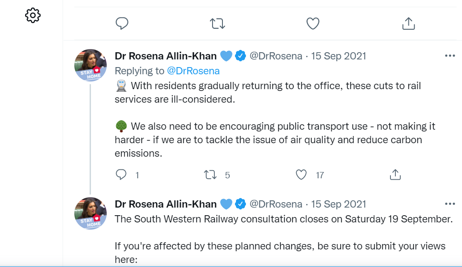Retweet the rail cuts tweet with 5 retweets
Image resolution: width=462 pixels, height=267 pixels.
pyautogui.click(x=210, y=175)
